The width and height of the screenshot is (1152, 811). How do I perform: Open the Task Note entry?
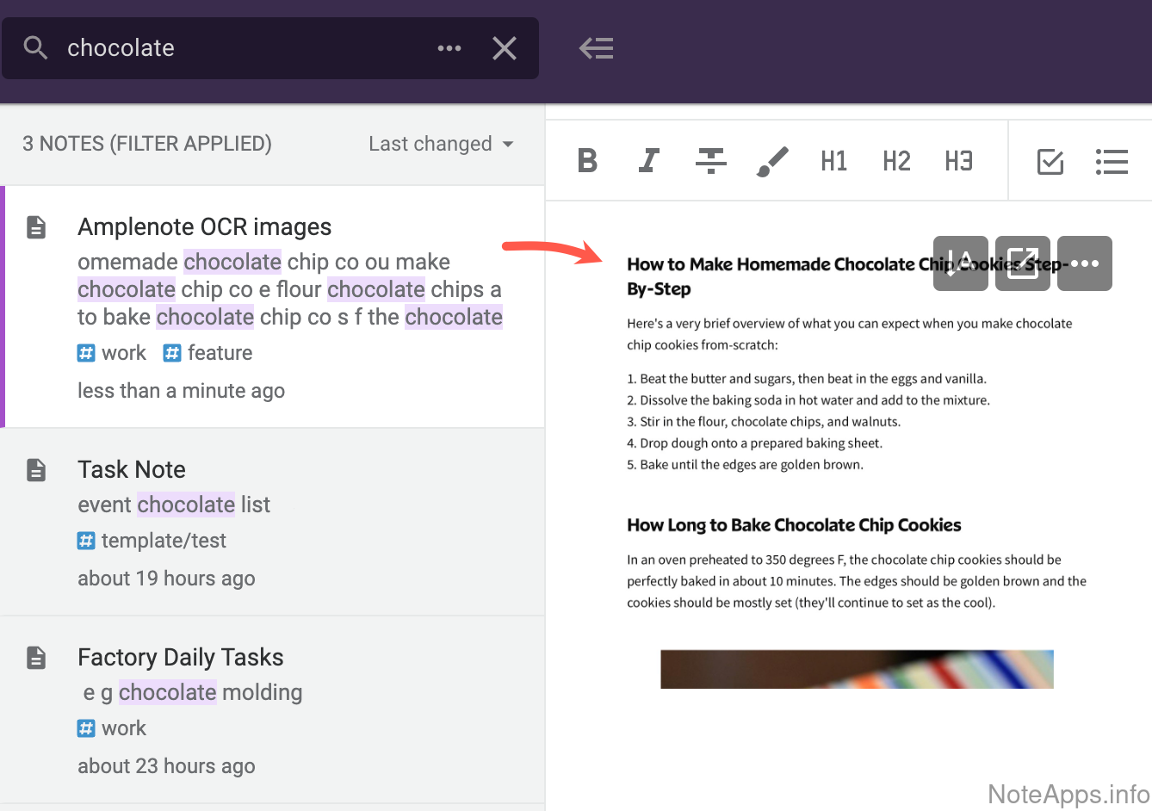point(132,470)
